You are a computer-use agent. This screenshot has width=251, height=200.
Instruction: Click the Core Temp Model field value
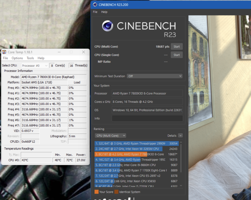[54, 77]
